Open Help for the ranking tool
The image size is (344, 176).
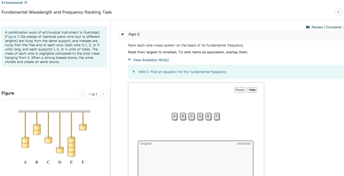tap(252, 90)
